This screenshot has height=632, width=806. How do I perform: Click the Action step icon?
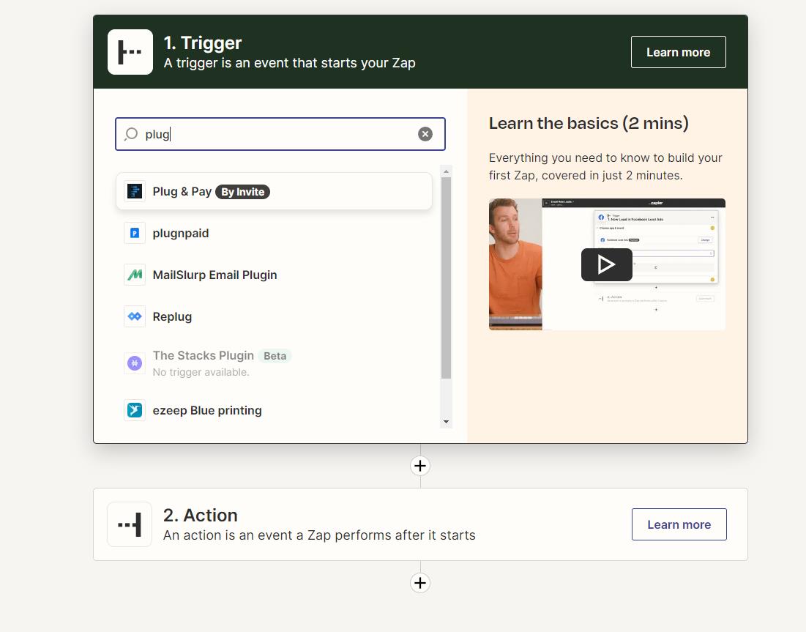[130, 524]
